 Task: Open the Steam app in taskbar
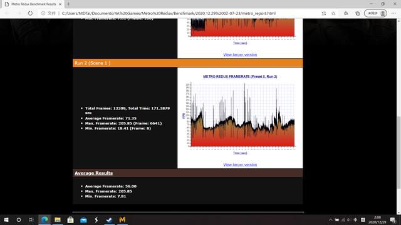(x=109, y=219)
